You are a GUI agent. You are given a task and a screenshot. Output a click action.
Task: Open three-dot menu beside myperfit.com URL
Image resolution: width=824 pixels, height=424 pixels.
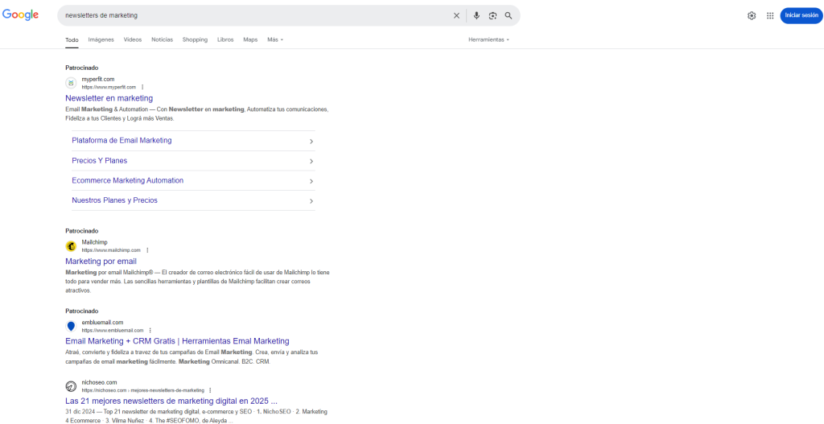tap(142, 87)
